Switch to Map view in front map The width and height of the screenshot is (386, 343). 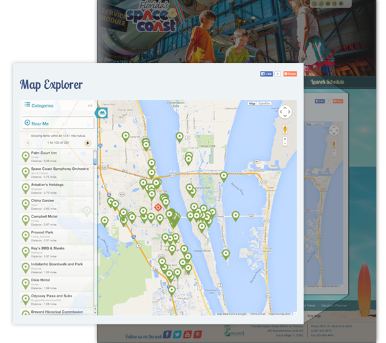point(252,104)
